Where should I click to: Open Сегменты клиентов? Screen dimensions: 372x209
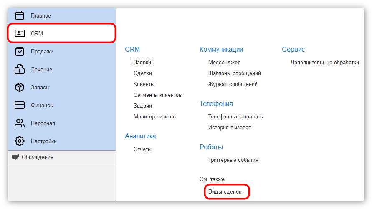[157, 95]
